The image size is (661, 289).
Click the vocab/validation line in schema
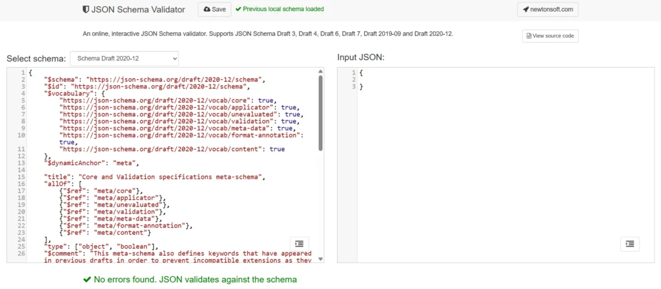click(x=179, y=121)
